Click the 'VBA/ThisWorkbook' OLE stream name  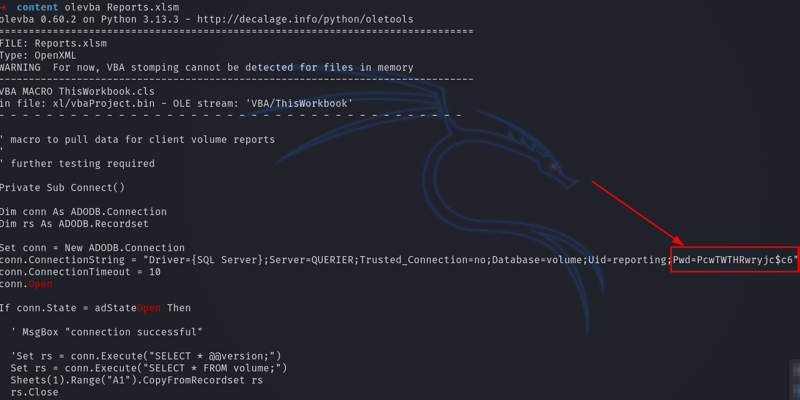click(x=299, y=104)
